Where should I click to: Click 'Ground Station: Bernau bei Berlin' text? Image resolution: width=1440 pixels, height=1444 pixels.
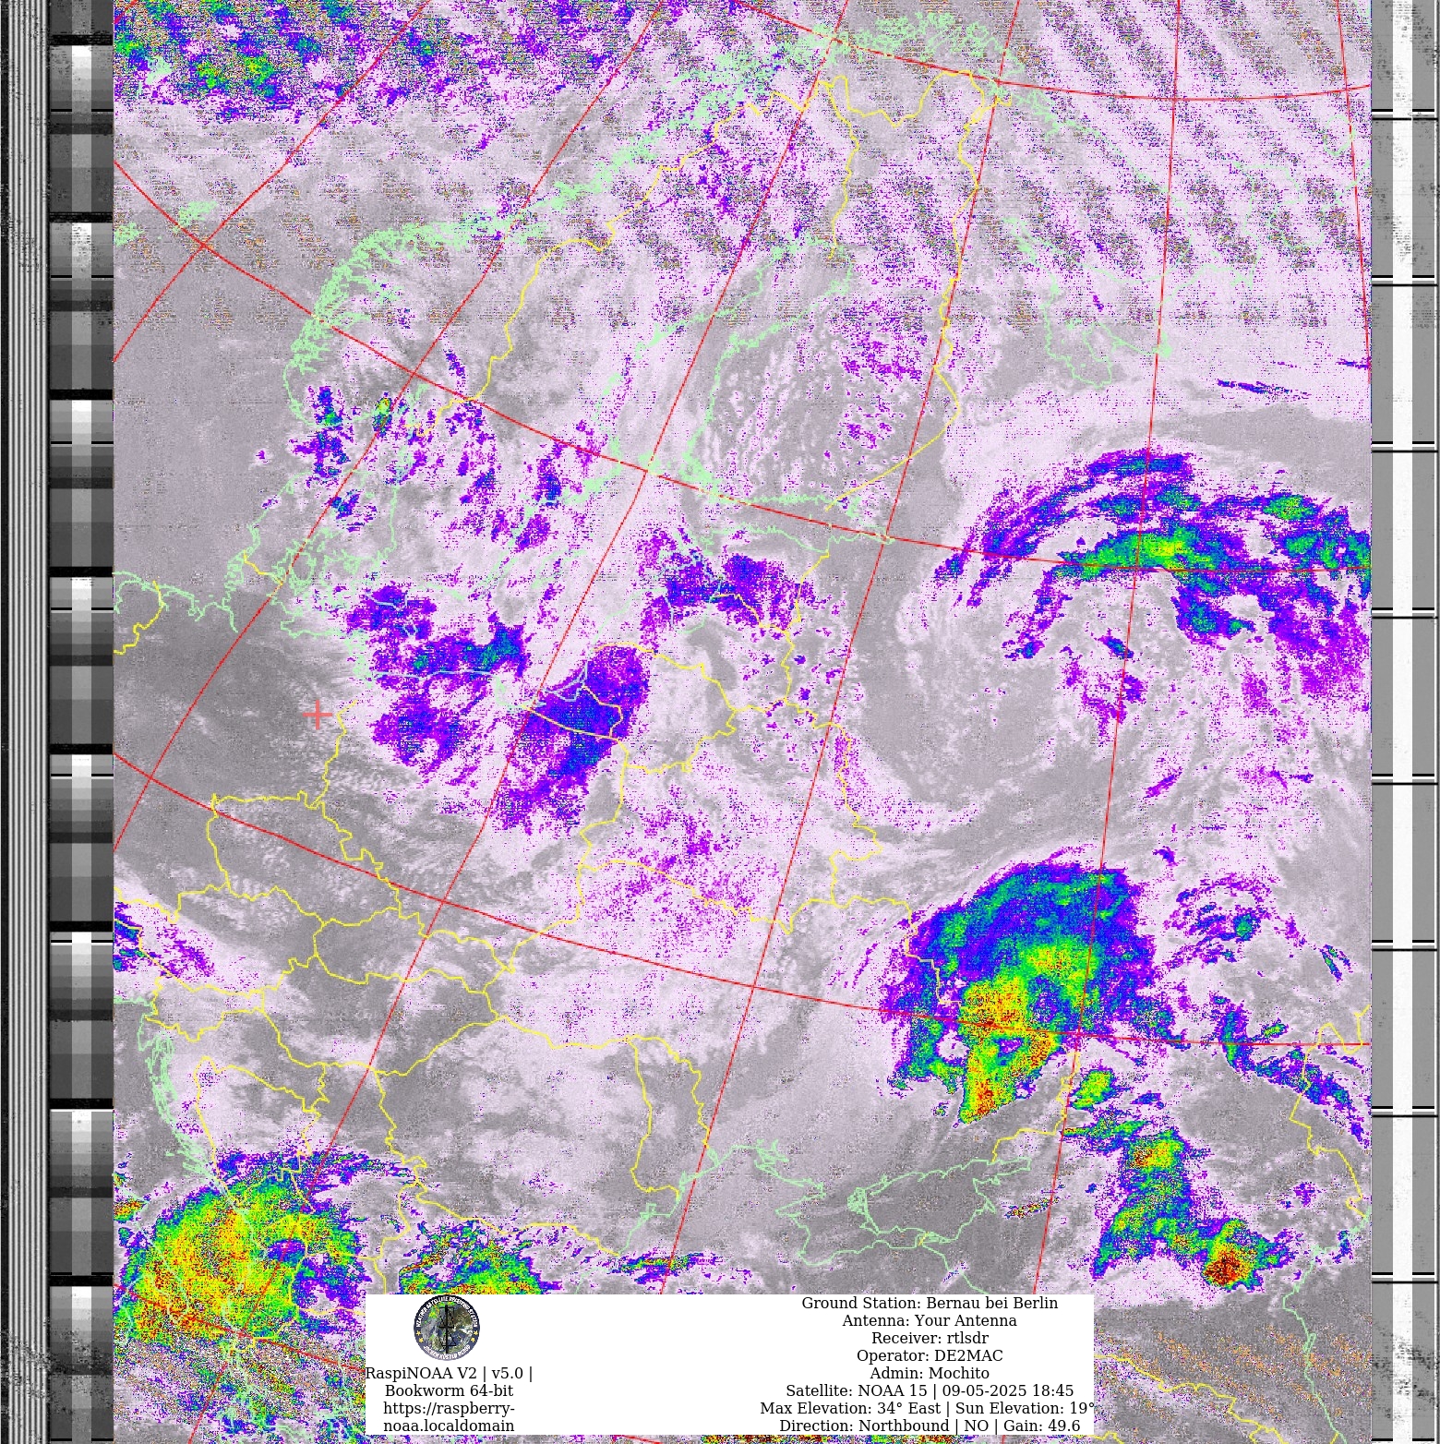[930, 1303]
